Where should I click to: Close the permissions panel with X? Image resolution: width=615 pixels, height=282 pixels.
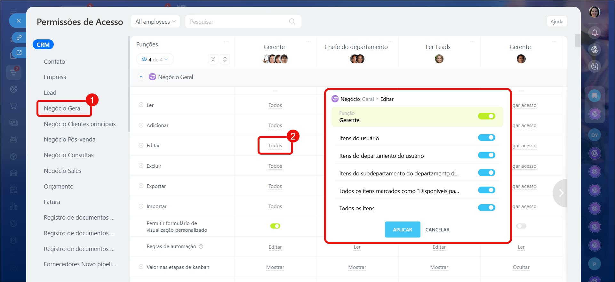pos(19,21)
